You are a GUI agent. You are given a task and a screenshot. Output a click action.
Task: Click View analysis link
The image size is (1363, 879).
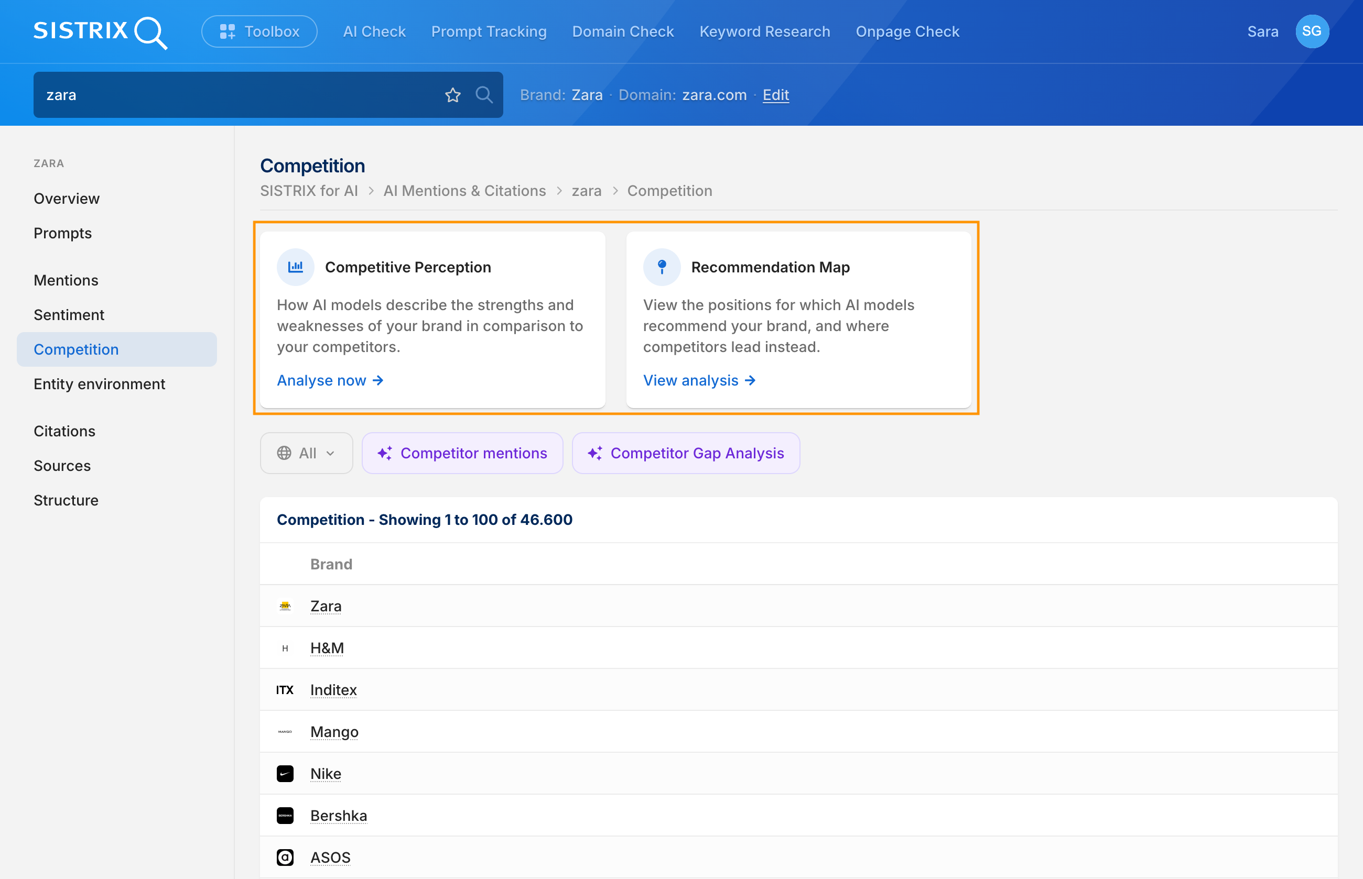[x=699, y=380]
